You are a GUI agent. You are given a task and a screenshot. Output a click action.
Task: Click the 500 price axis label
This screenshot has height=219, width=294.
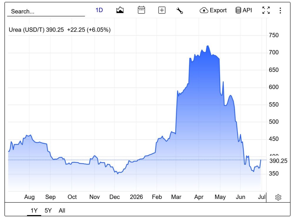pos(273,122)
